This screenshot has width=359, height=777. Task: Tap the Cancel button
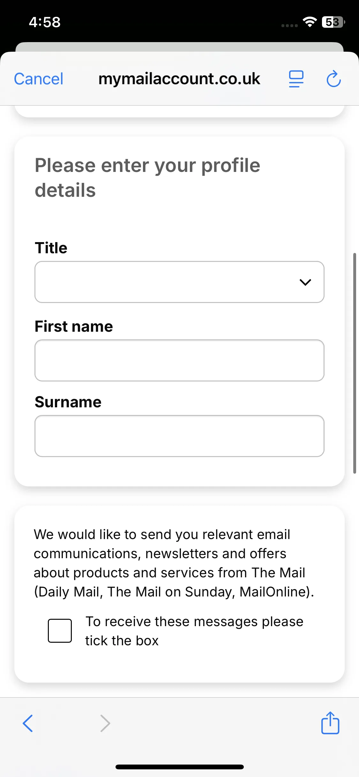point(39,79)
